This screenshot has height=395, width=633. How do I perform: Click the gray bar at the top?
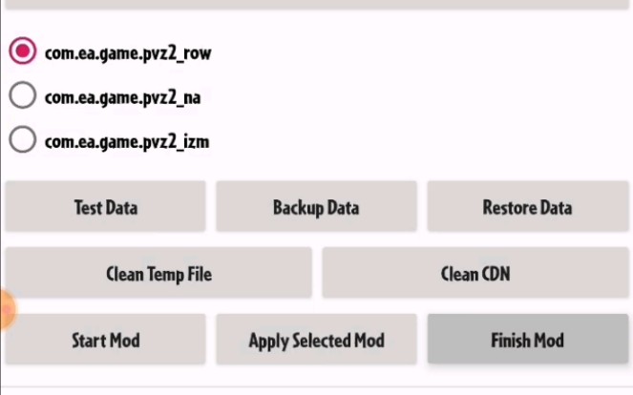click(317, 4)
